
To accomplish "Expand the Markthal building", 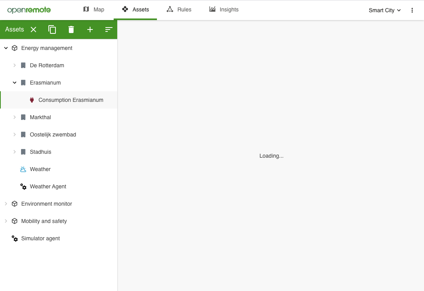I will tap(15, 117).
